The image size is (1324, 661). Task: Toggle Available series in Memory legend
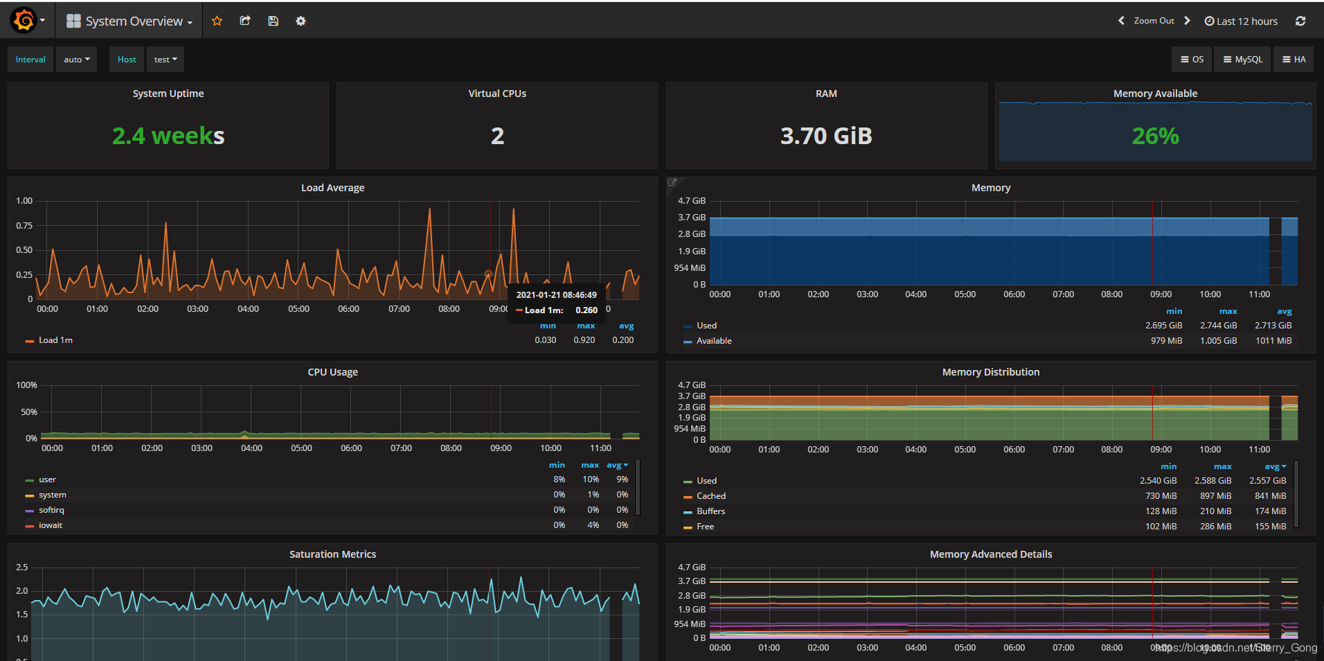714,341
